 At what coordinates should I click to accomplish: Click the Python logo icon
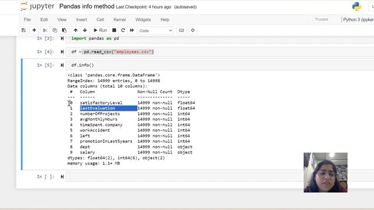(x=356, y=6)
